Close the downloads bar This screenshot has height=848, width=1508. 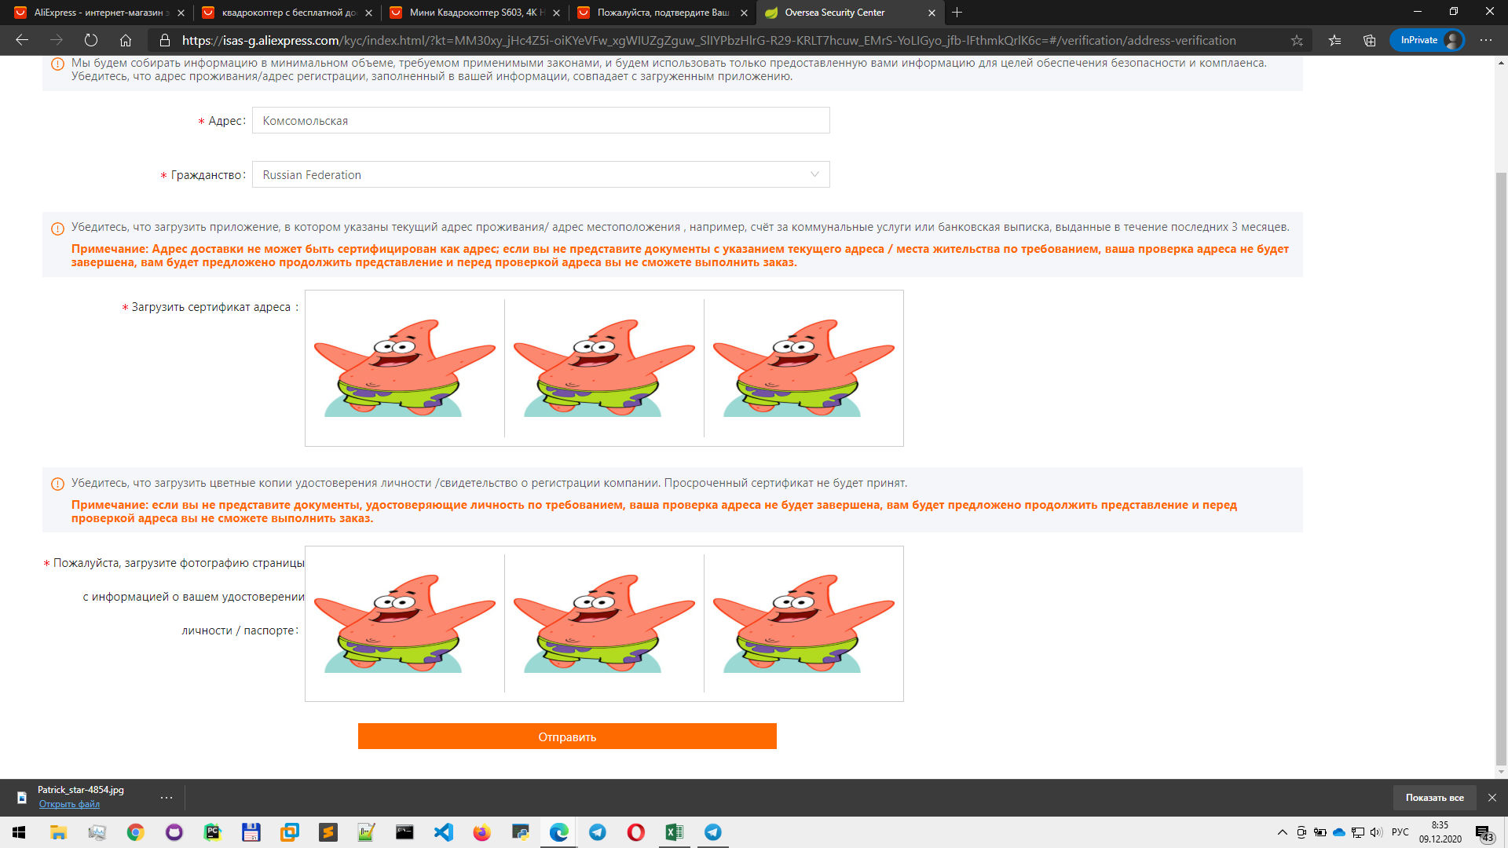coord(1492,798)
